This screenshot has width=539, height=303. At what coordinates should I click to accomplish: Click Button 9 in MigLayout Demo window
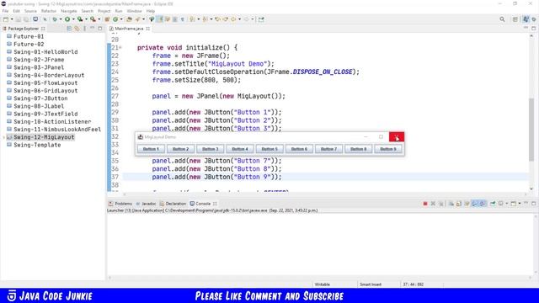pos(388,149)
